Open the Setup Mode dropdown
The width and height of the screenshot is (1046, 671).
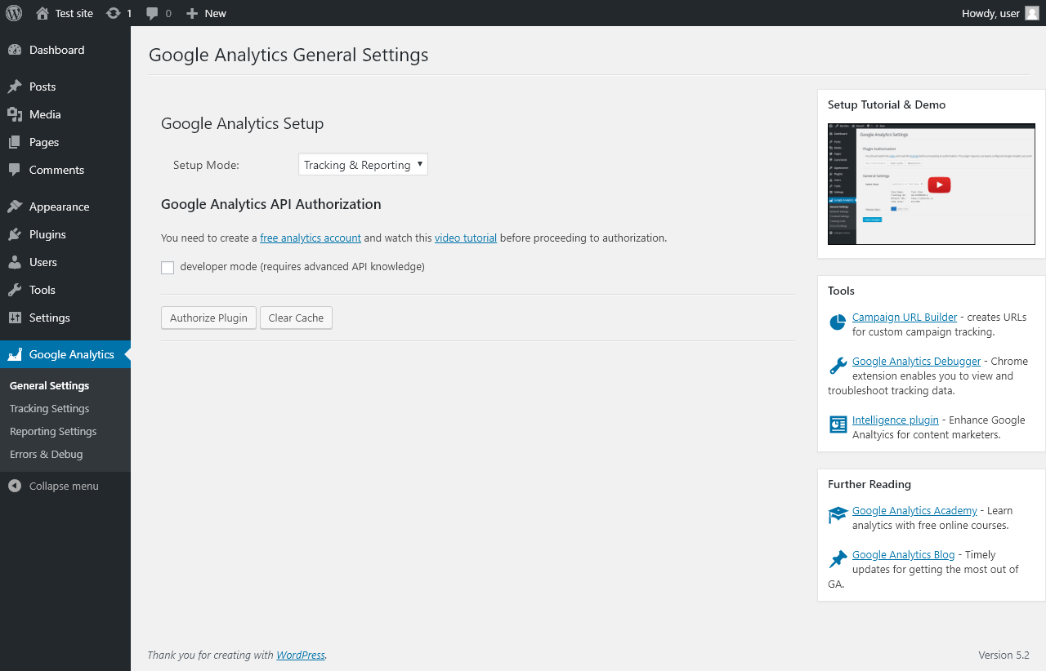[363, 164]
